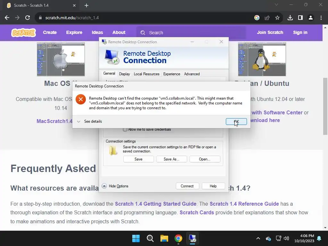Open the About page on Scratch
This screenshot has height=246, width=328.
pyautogui.click(x=119, y=32)
